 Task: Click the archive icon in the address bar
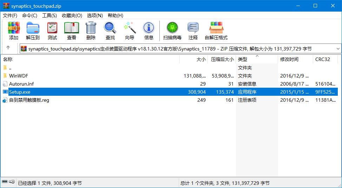[x=24, y=49]
